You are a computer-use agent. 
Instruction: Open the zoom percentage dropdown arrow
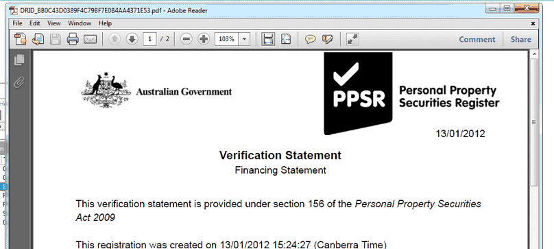coord(245,39)
